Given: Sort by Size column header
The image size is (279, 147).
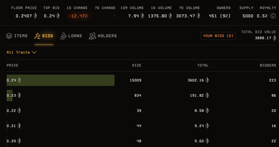Looking at the screenshot, I should (137, 65).
